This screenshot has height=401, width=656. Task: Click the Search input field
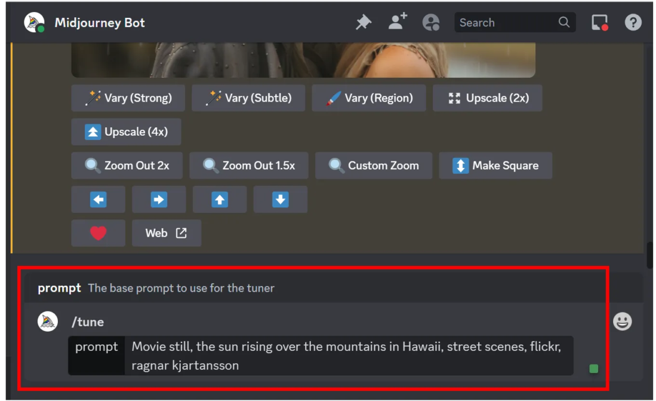pos(507,23)
